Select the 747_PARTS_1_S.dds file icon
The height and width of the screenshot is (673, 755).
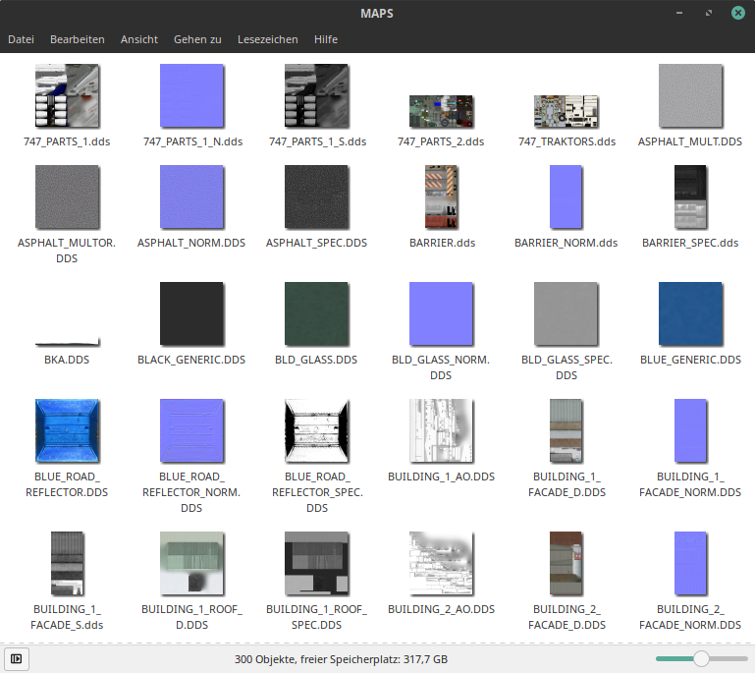point(316,95)
